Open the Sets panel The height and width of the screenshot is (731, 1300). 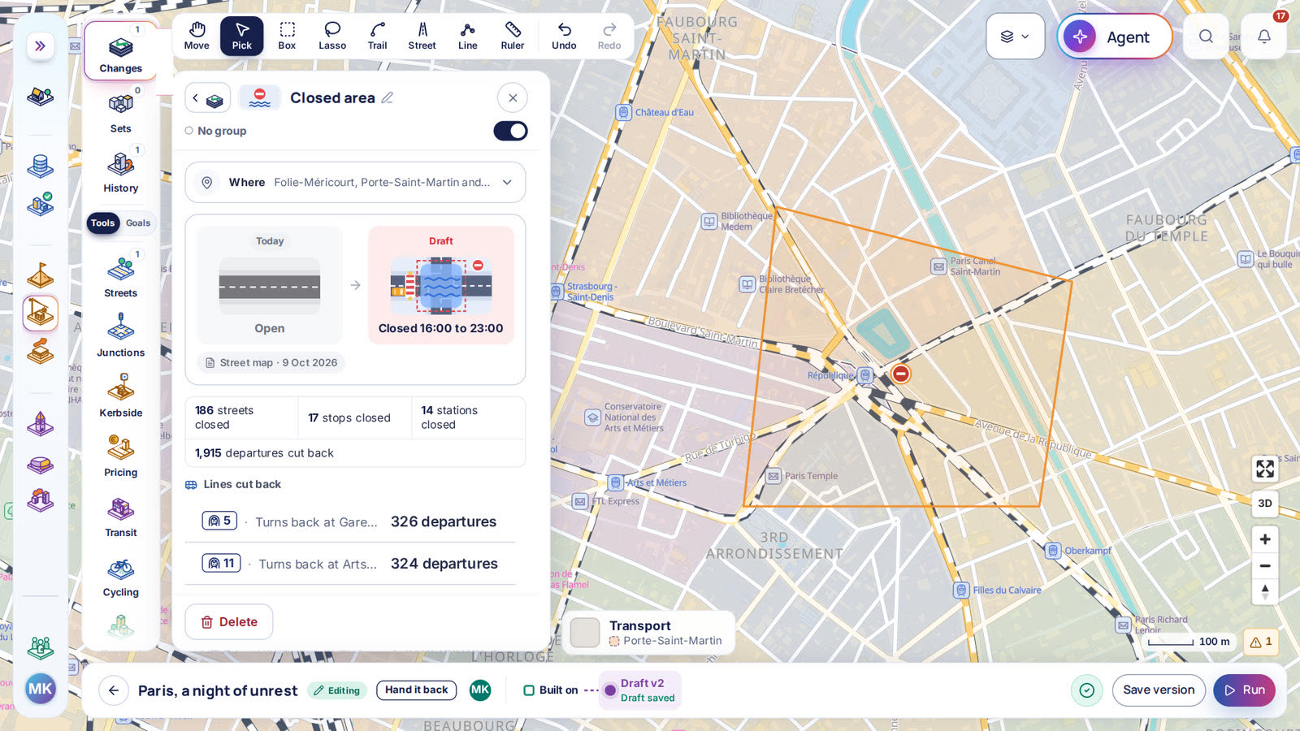point(121,112)
